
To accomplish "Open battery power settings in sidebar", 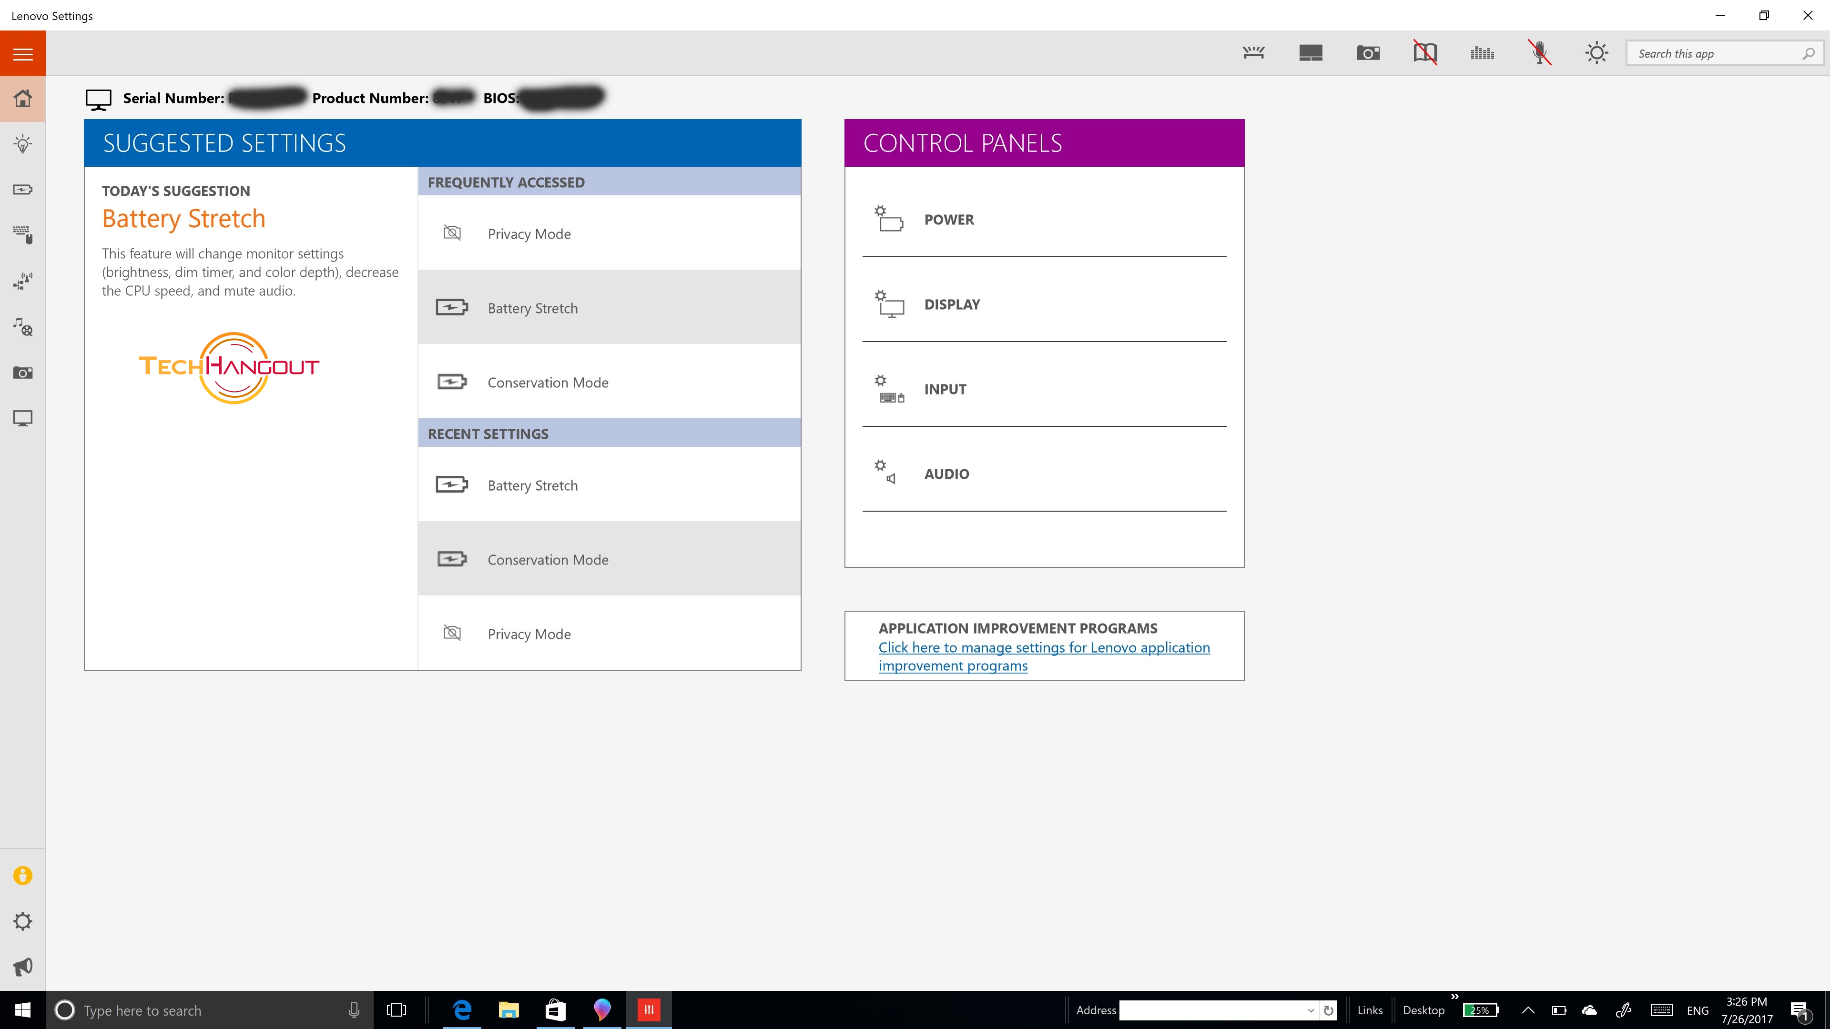I will point(23,190).
